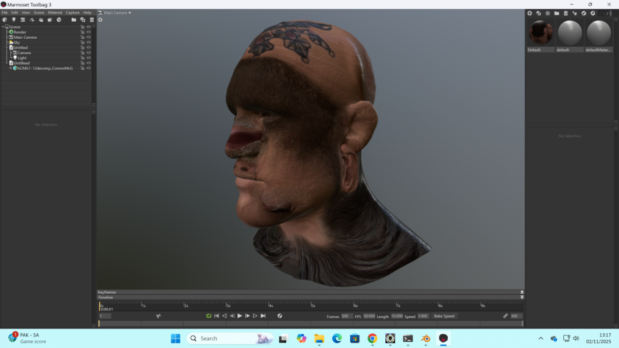619x348 pixels.
Task: Click the viewport settings gear icon
Action: click(100, 20)
